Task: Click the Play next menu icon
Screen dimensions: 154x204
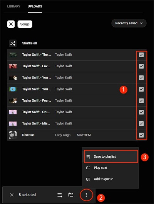Action: [88, 168]
